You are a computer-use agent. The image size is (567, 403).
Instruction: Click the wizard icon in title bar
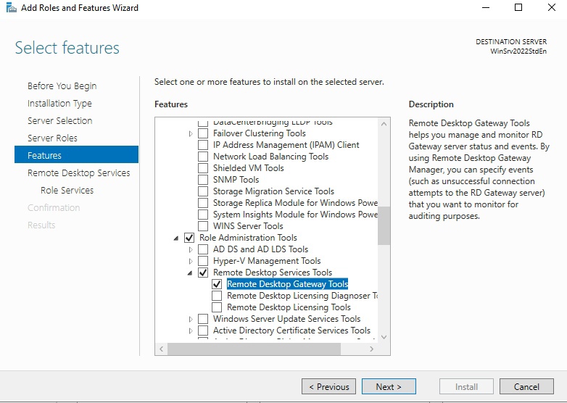point(11,8)
